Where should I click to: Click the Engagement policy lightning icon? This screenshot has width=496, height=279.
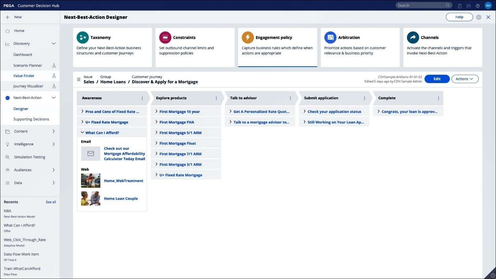pyautogui.click(x=247, y=38)
